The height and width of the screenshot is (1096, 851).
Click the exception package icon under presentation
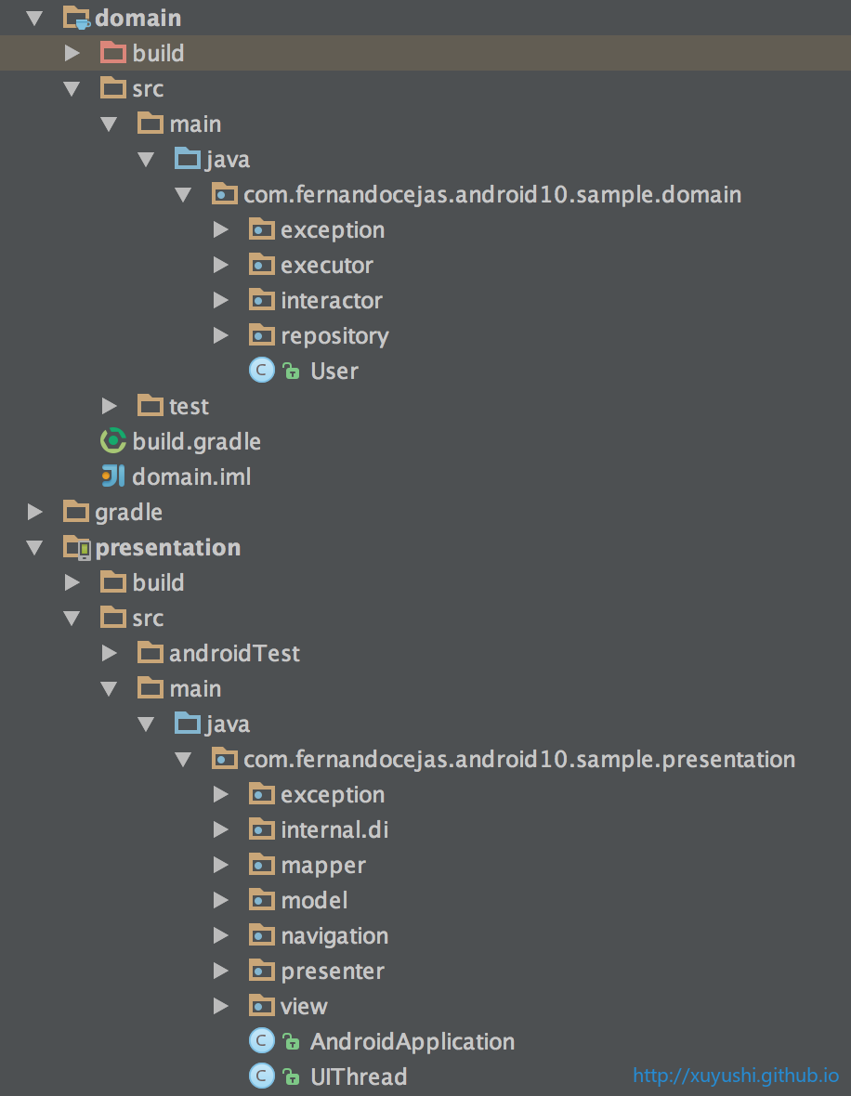tap(261, 794)
